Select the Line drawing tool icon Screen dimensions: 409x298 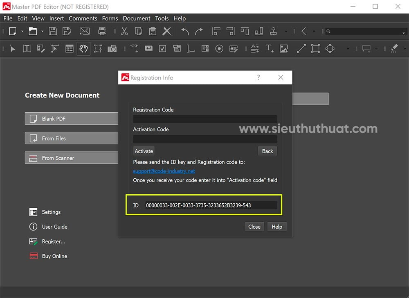click(301, 49)
